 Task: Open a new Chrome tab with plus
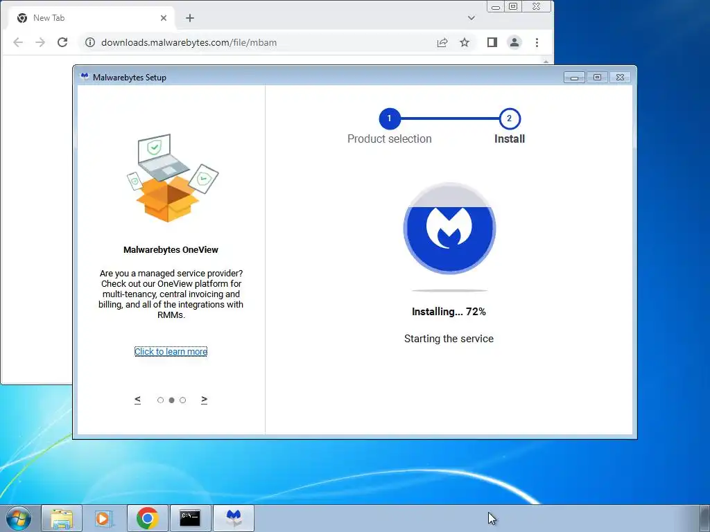[190, 18]
